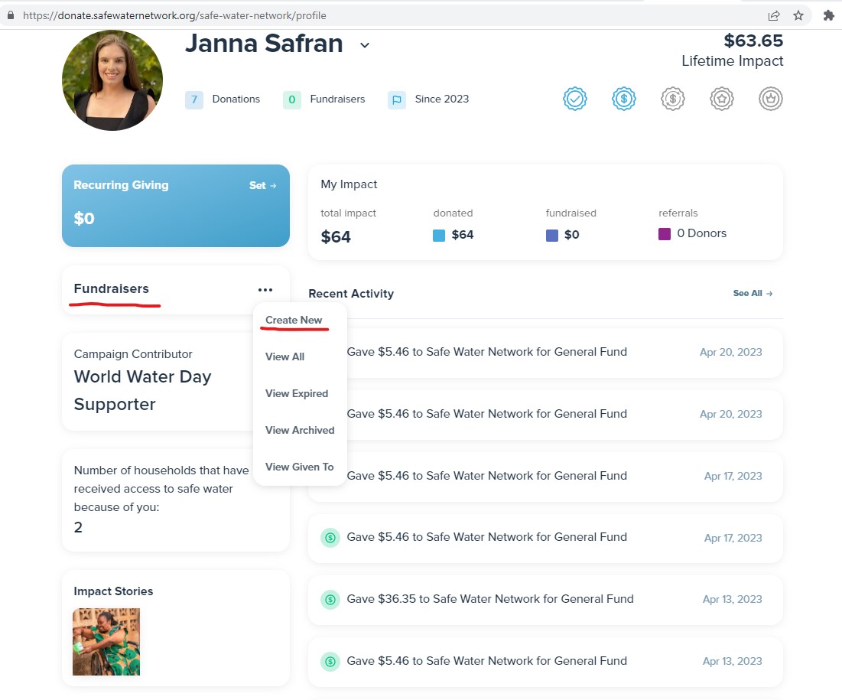Choose View All in the Fundraisers menu
Viewport: 842px width, 700px height.
click(x=284, y=357)
